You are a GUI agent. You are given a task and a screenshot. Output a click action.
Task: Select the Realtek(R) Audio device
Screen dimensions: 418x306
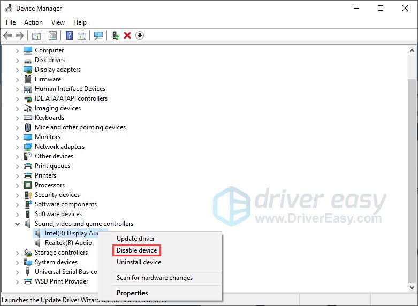[x=68, y=243]
